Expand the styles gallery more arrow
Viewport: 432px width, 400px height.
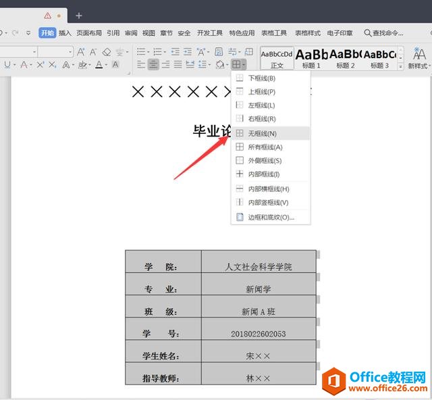point(400,66)
